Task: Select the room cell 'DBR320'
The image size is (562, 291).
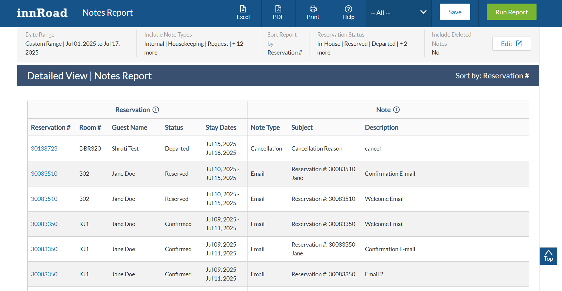Action: click(90, 149)
